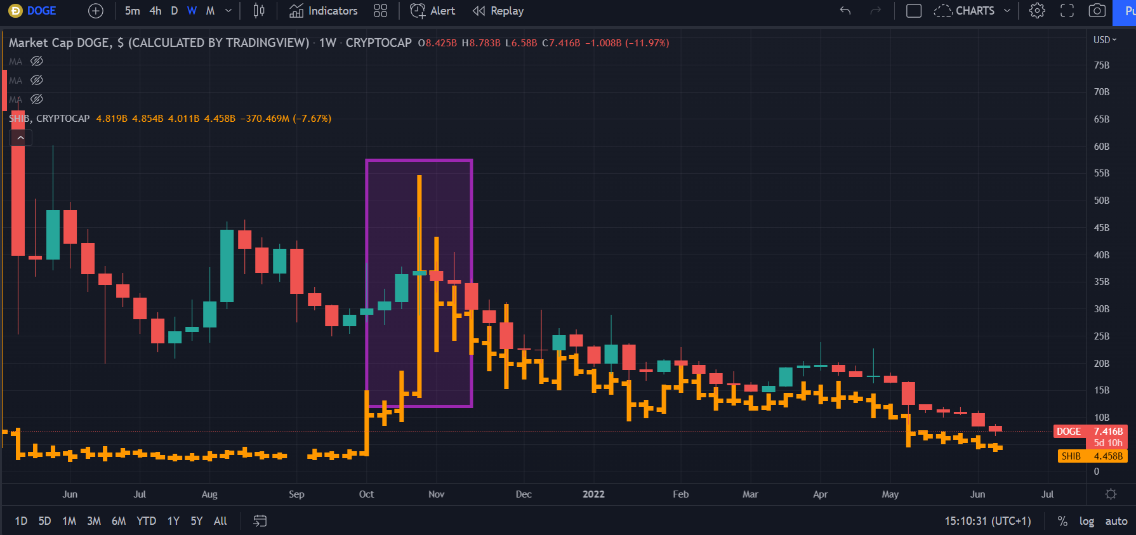
Task: Collapse the indicator legend with the chevron
Action: [x=20, y=137]
